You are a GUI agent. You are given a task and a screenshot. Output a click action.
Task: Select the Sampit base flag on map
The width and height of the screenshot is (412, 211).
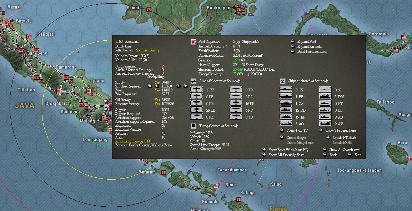pyautogui.click(x=149, y=9)
